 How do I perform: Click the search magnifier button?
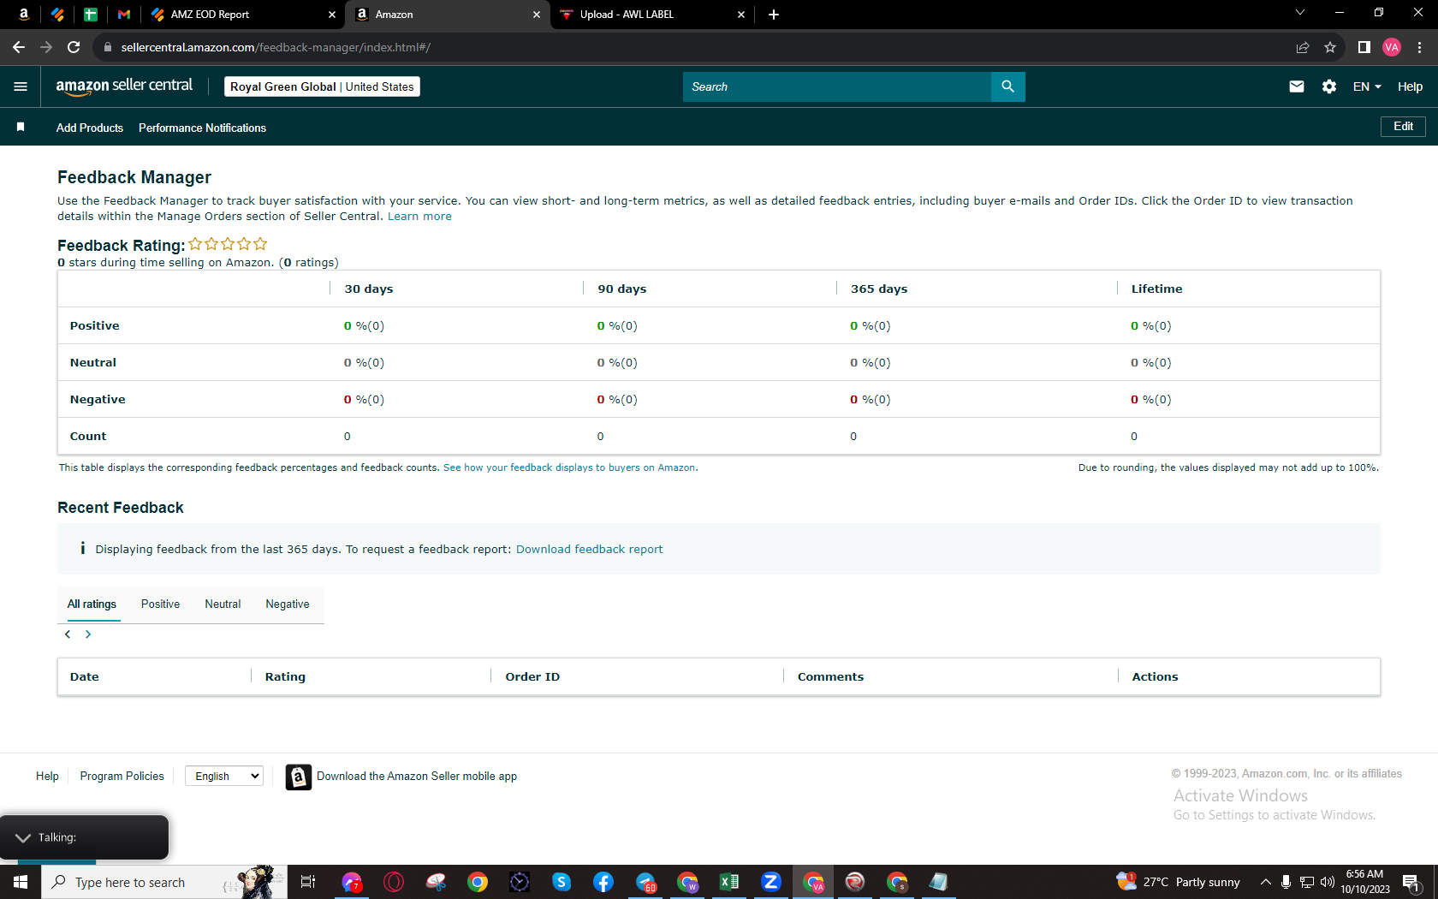pos(1007,86)
